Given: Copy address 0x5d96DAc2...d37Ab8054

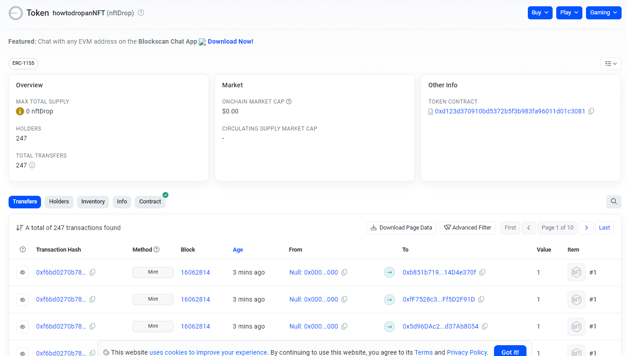Looking at the screenshot, I should click(485, 326).
